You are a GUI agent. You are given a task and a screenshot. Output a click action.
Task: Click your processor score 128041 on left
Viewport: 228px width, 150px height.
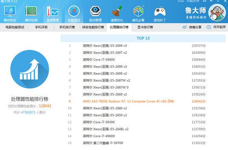[45, 106]
